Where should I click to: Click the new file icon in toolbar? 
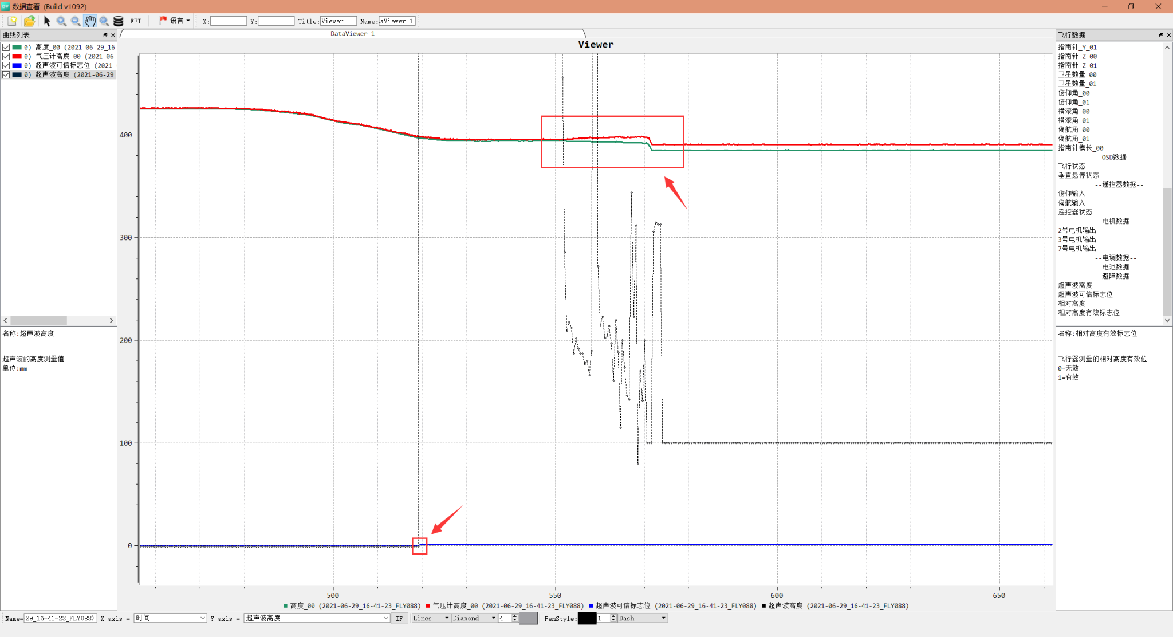(12, 21)
